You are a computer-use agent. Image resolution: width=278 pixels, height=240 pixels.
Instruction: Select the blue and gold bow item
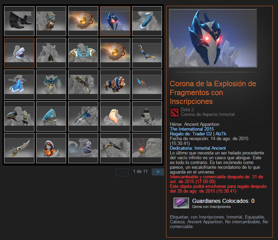[x=147, y=53]
